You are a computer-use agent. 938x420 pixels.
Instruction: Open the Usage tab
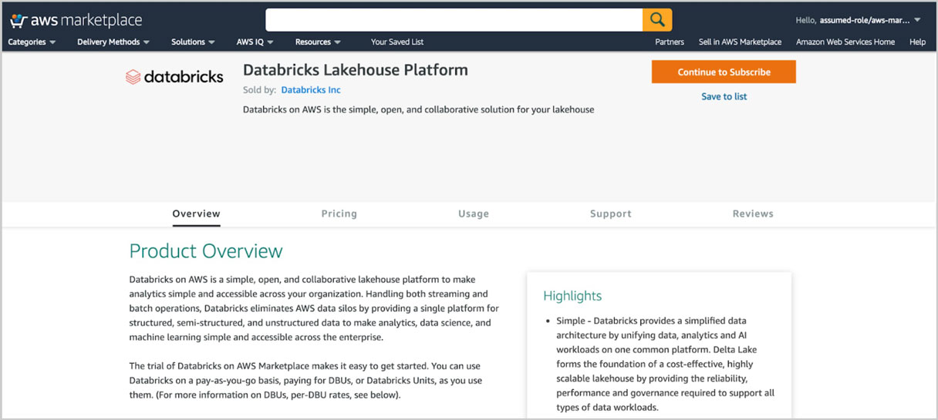474,214
